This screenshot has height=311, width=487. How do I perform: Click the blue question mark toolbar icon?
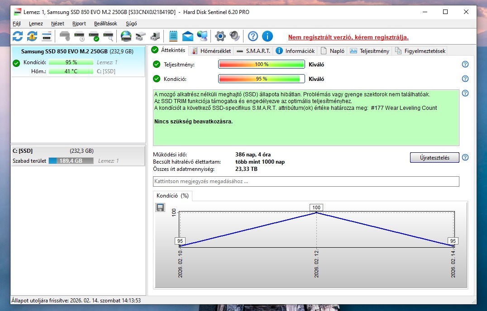[x=253, y=36]
